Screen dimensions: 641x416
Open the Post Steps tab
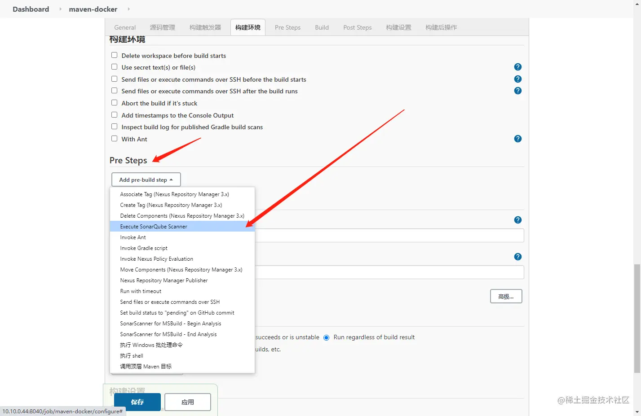358,27
